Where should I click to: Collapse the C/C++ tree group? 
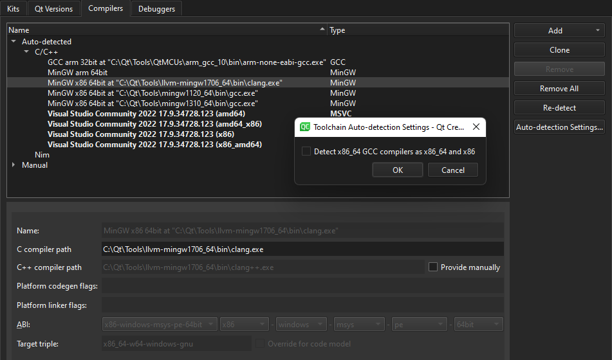(x=26, y=52)
